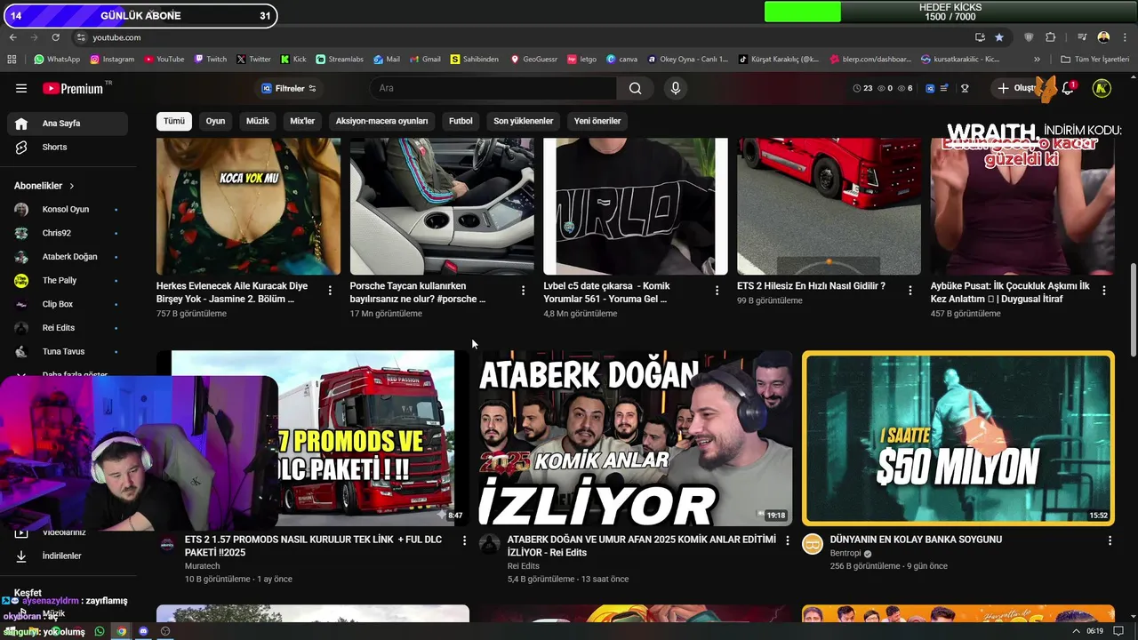Open Discord in the Windows taskbar

pos(143,631)
